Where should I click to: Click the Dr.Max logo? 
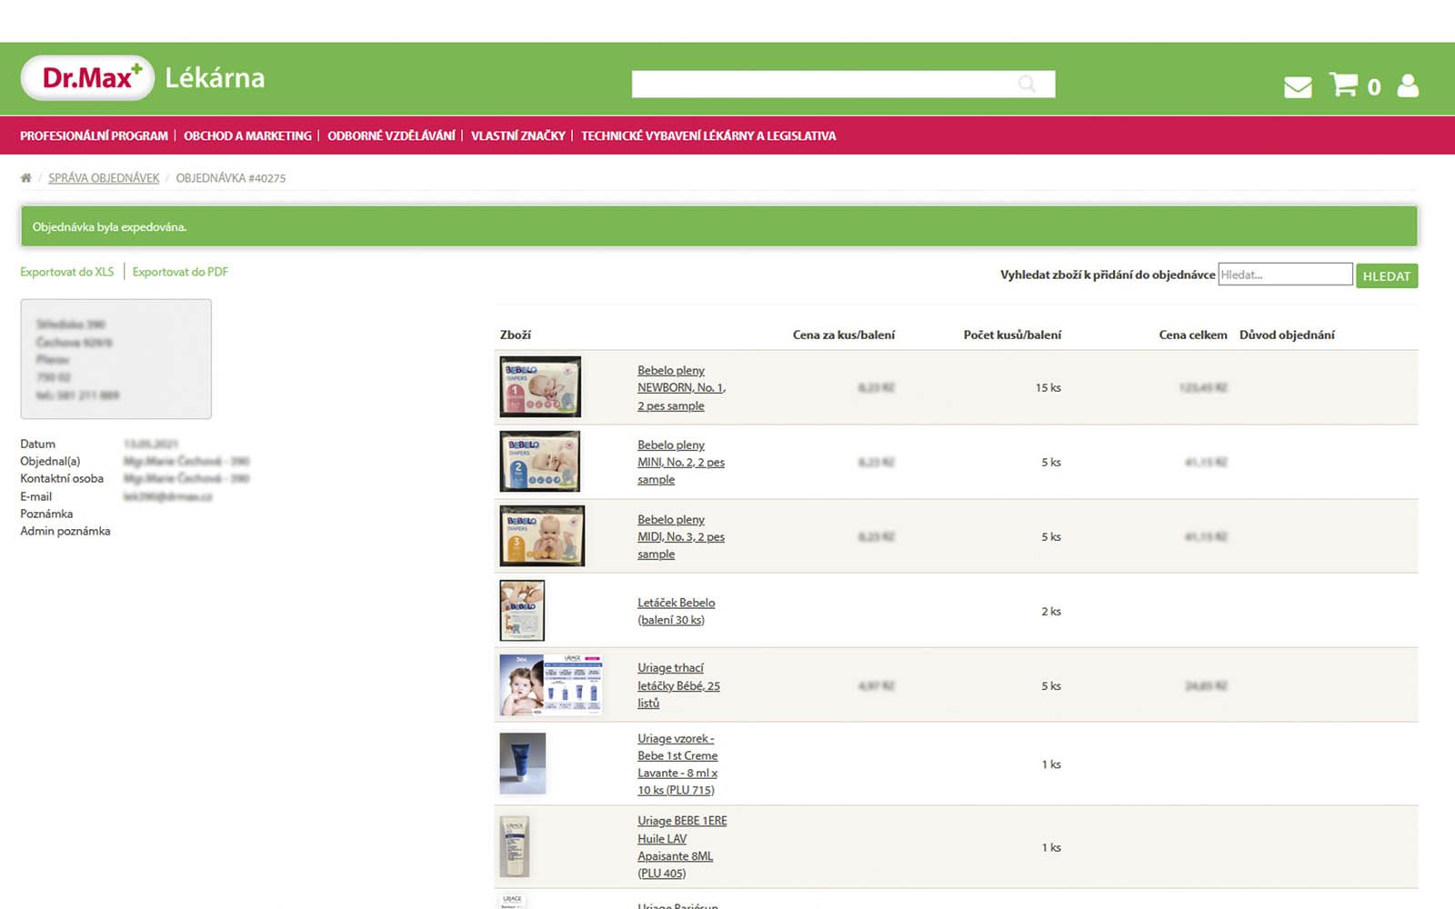click(87, 78)
